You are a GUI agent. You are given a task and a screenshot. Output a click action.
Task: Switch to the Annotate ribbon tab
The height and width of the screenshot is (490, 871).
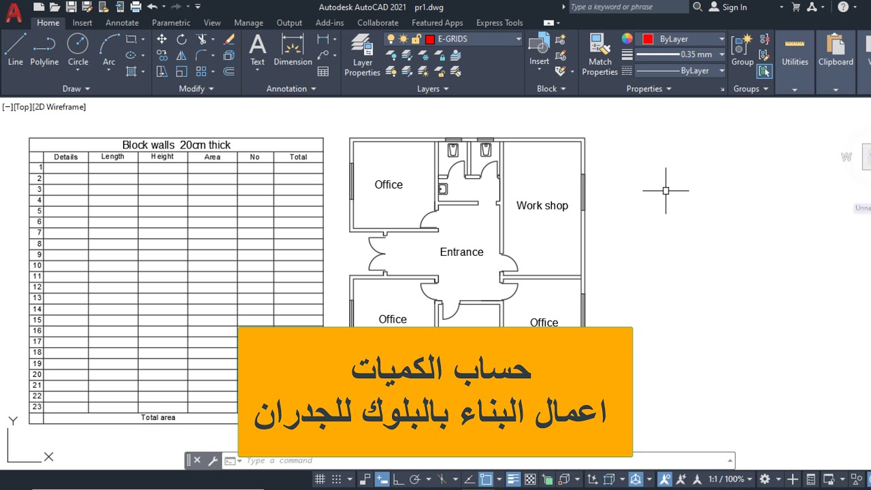coord(122,22)
